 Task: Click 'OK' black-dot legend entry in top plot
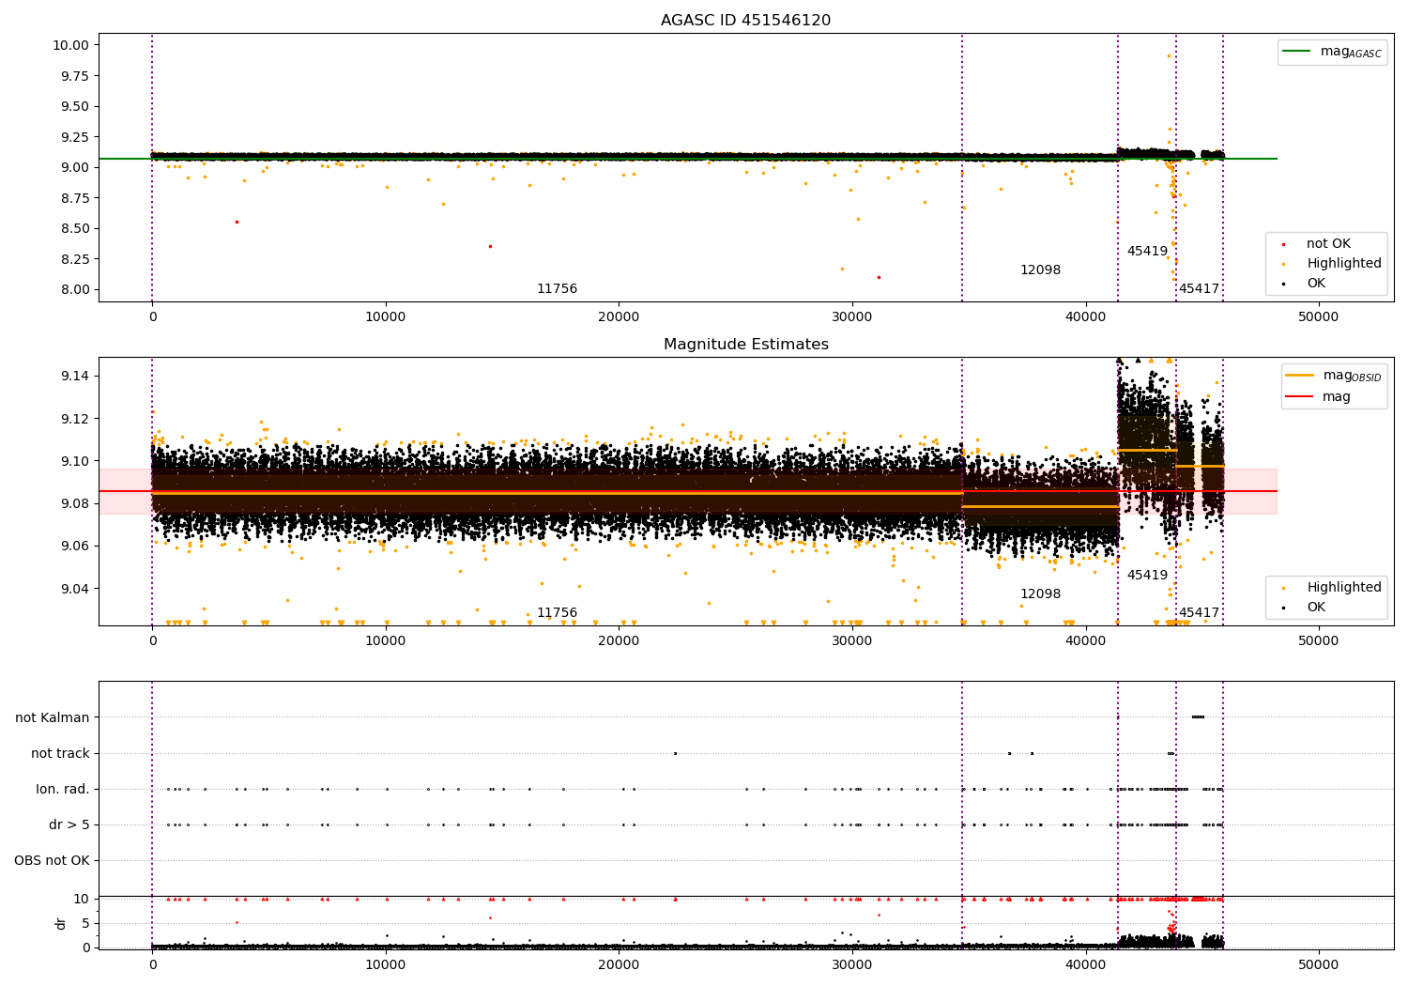point(1303,284)
